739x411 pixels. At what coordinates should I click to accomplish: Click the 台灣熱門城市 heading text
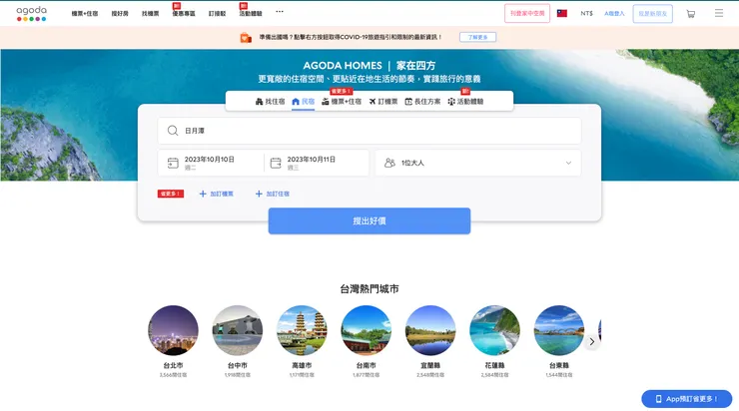(369, 289)
